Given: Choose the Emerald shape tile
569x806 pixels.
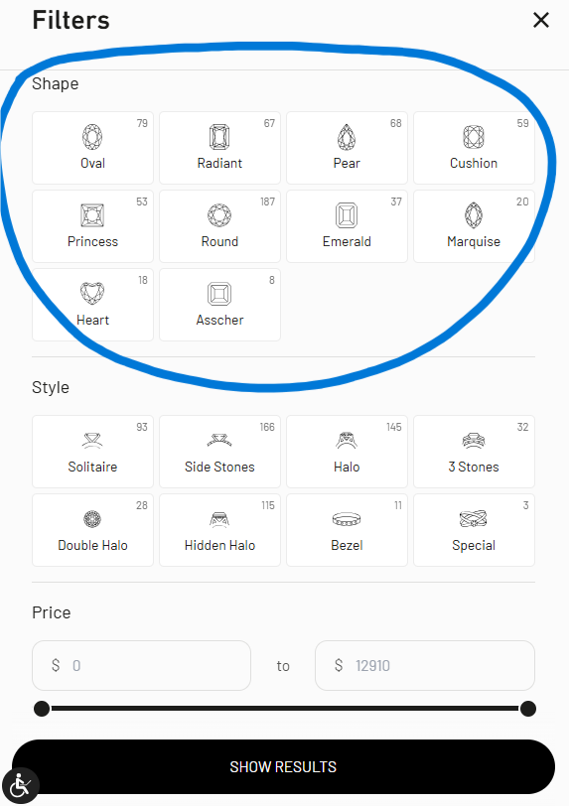Looking at the screenshot, I should (x=347, y=226).
